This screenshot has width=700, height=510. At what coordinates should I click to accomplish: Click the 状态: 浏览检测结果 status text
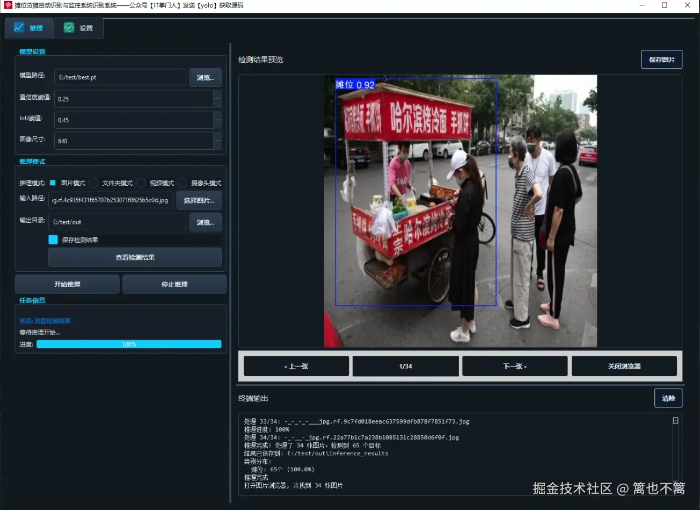45,321
